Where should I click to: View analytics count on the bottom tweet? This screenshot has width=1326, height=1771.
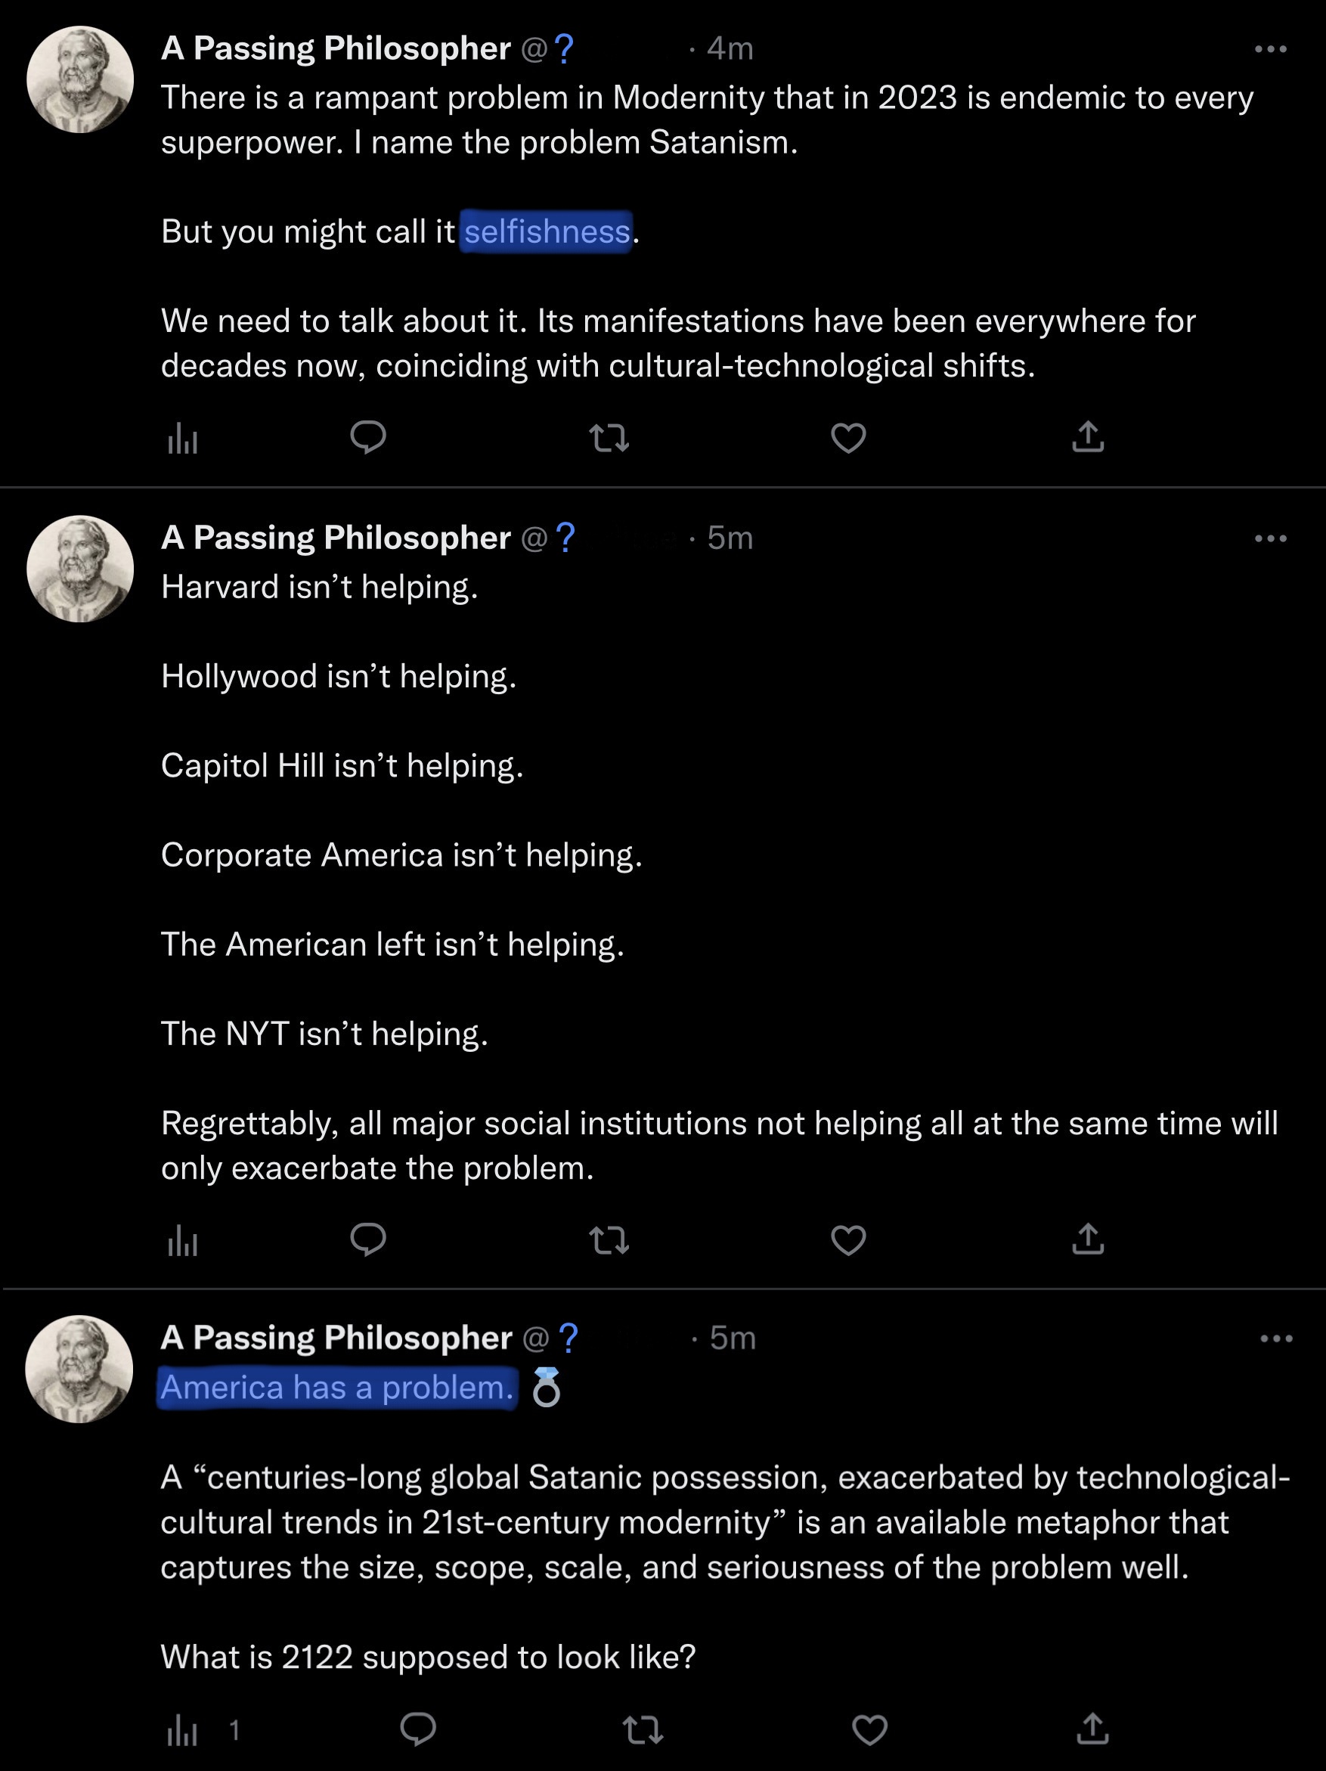(200, 1731)
